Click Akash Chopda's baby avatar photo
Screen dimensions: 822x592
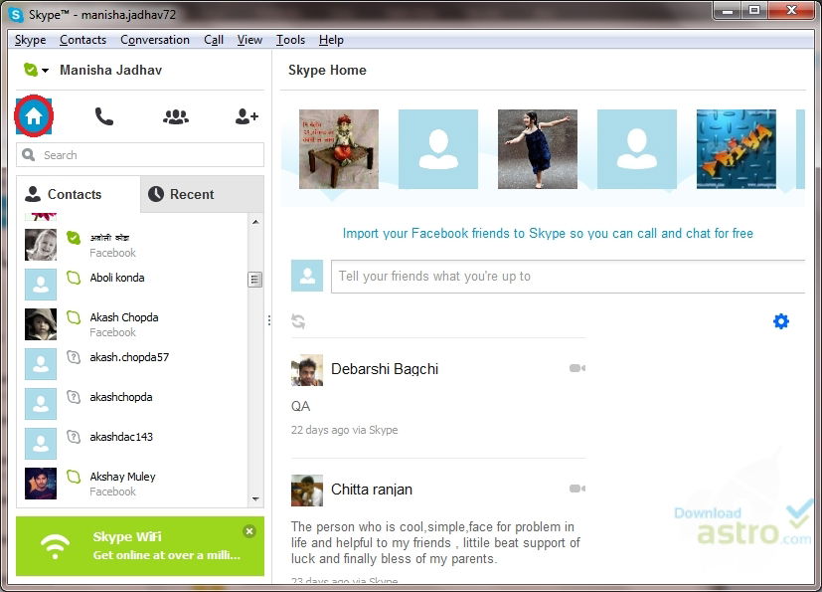41,324
